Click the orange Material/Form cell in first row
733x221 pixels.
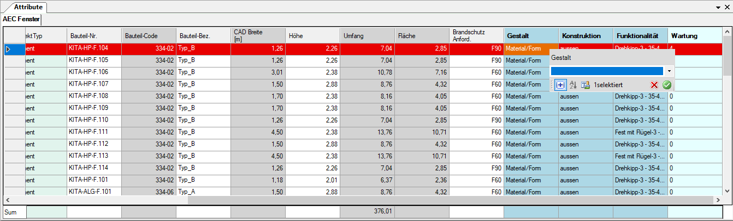click(x=531, y=48)
